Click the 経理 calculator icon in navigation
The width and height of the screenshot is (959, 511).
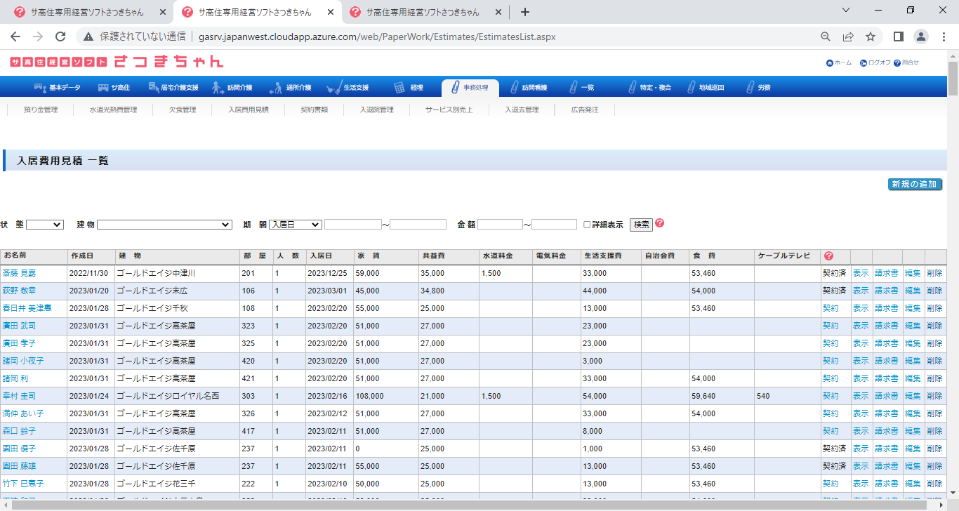[x=399, y=88]
